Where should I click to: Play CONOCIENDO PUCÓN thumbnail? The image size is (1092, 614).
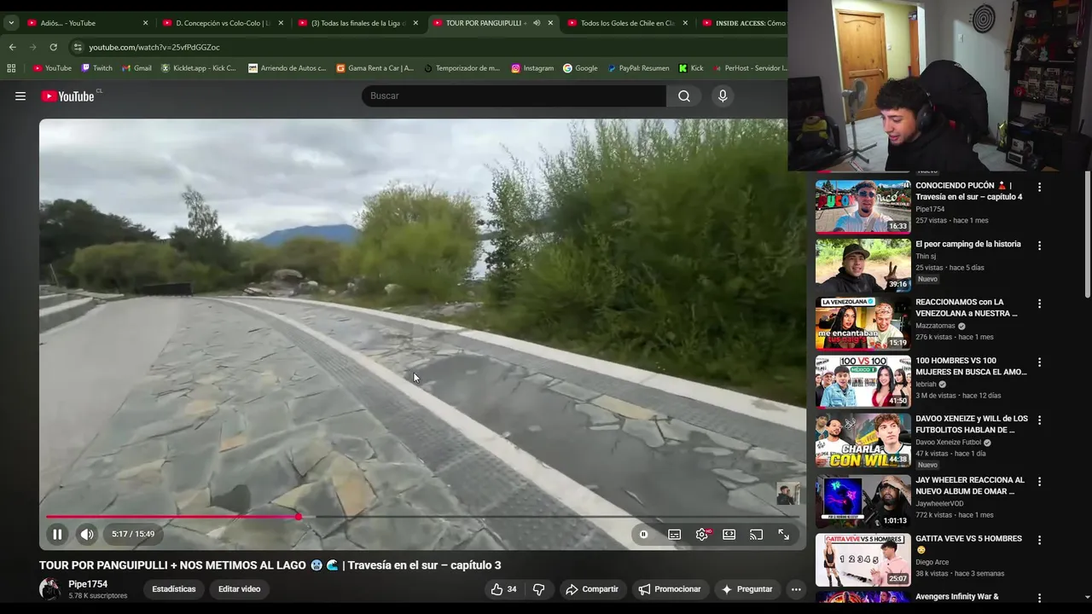point(863,206)
